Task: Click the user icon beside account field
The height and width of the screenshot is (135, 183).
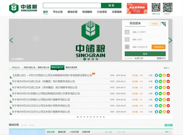Action: pyautogui.click(x=127, y=32)
